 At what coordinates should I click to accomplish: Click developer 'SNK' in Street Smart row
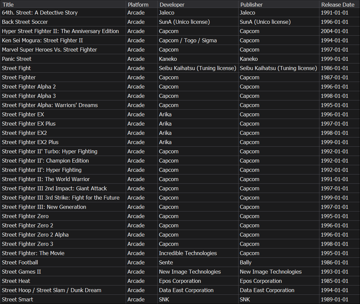tap(164, 300)
